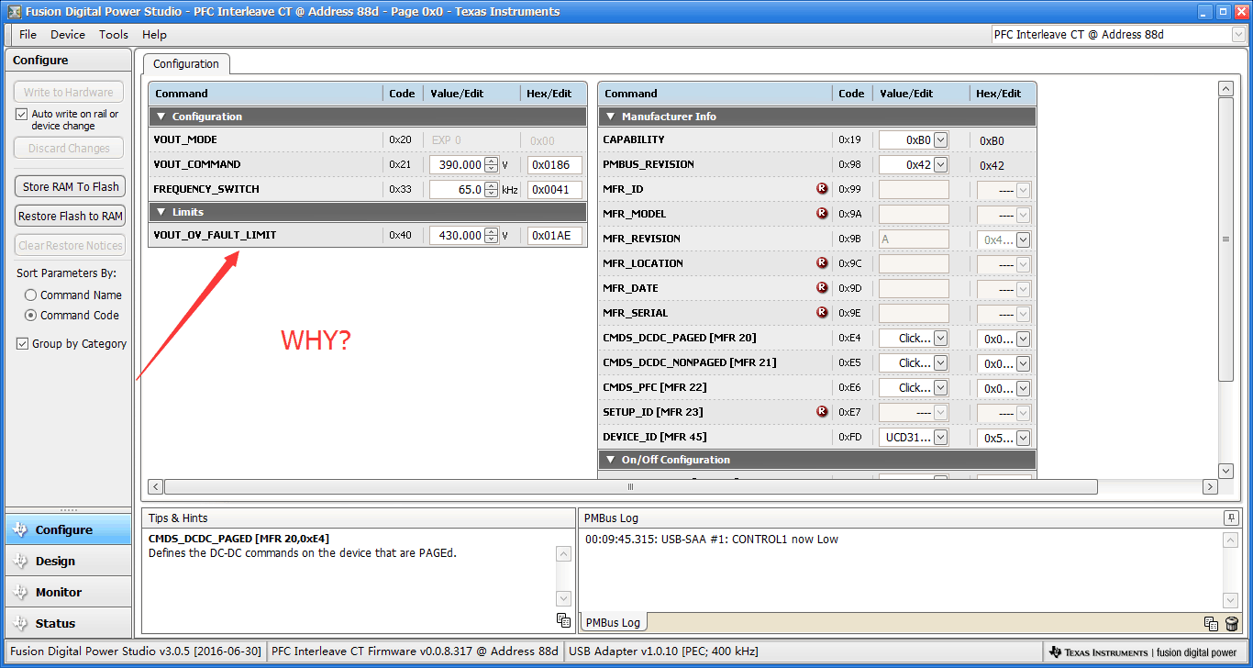The image size is (1253, 668).
Task: Copy the PMBus Log contents
Action: [x=1211, y=624]
